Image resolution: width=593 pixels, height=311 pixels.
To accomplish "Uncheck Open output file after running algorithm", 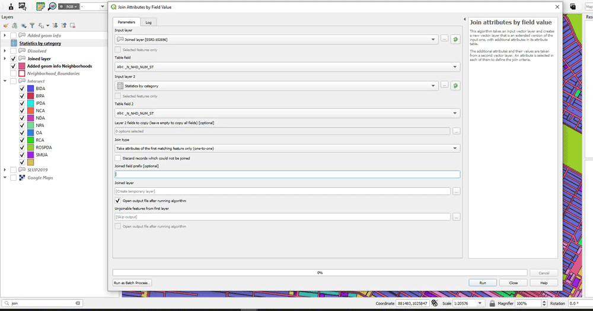I will (118, 201).
